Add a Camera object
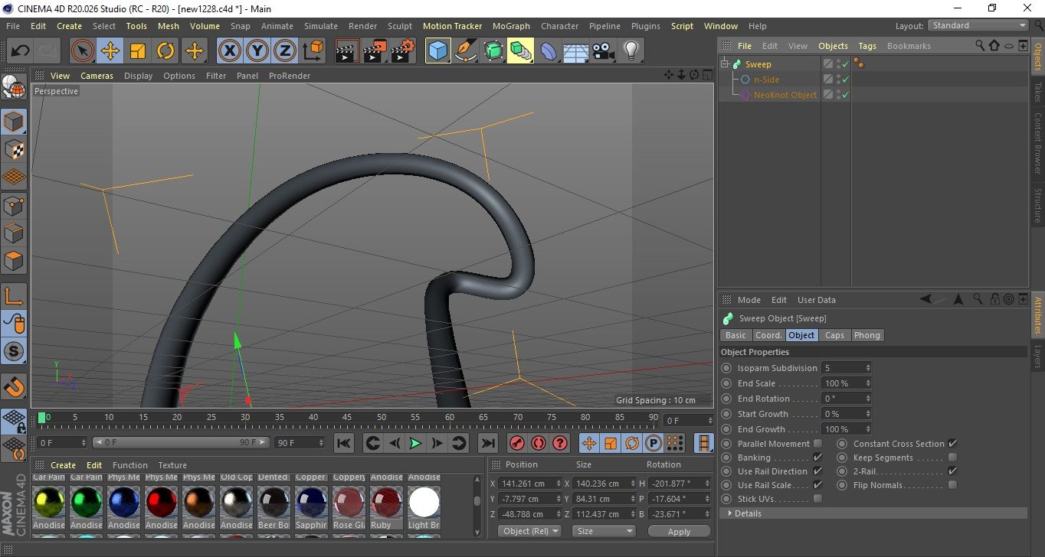The height and width of the screenshot is (557, 1045). click(604, 51)
